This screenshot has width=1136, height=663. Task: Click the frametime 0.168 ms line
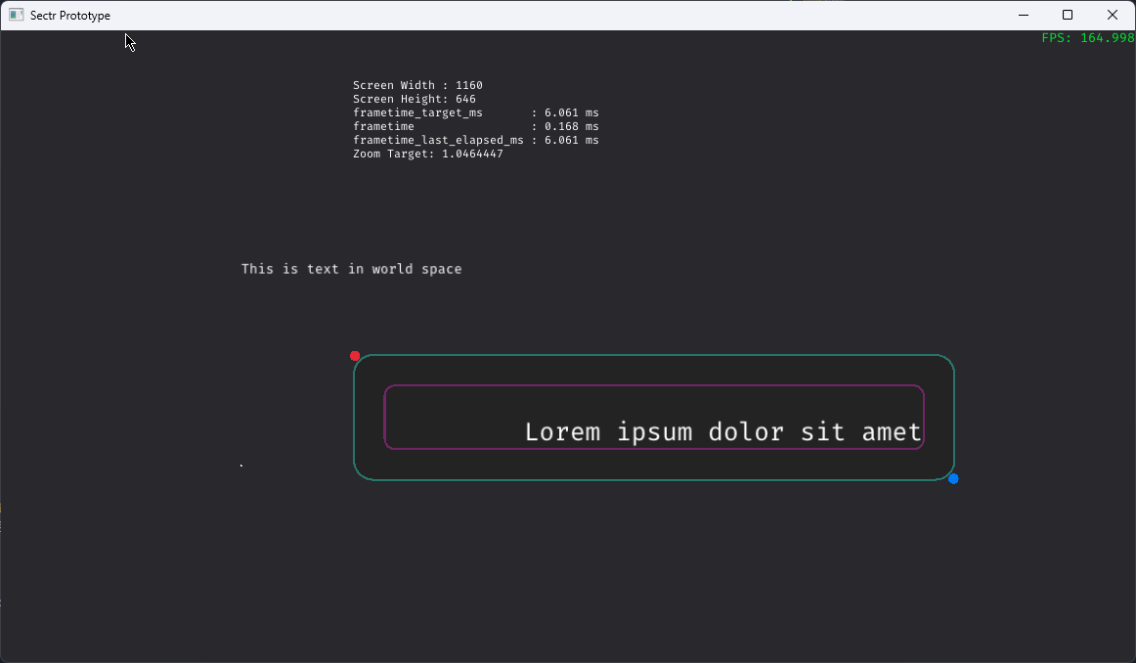point(475,127)
